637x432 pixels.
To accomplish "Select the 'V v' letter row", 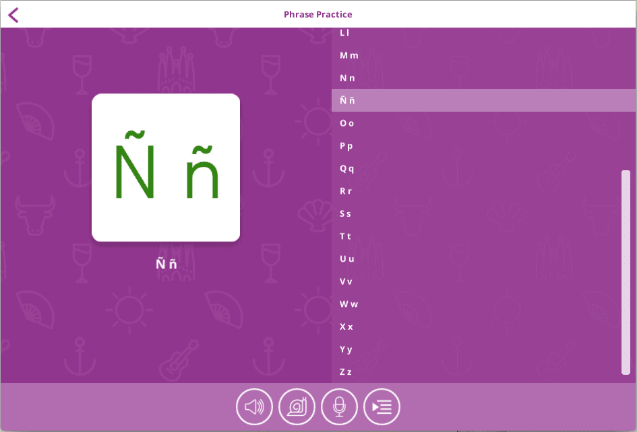I will [483, 281].
